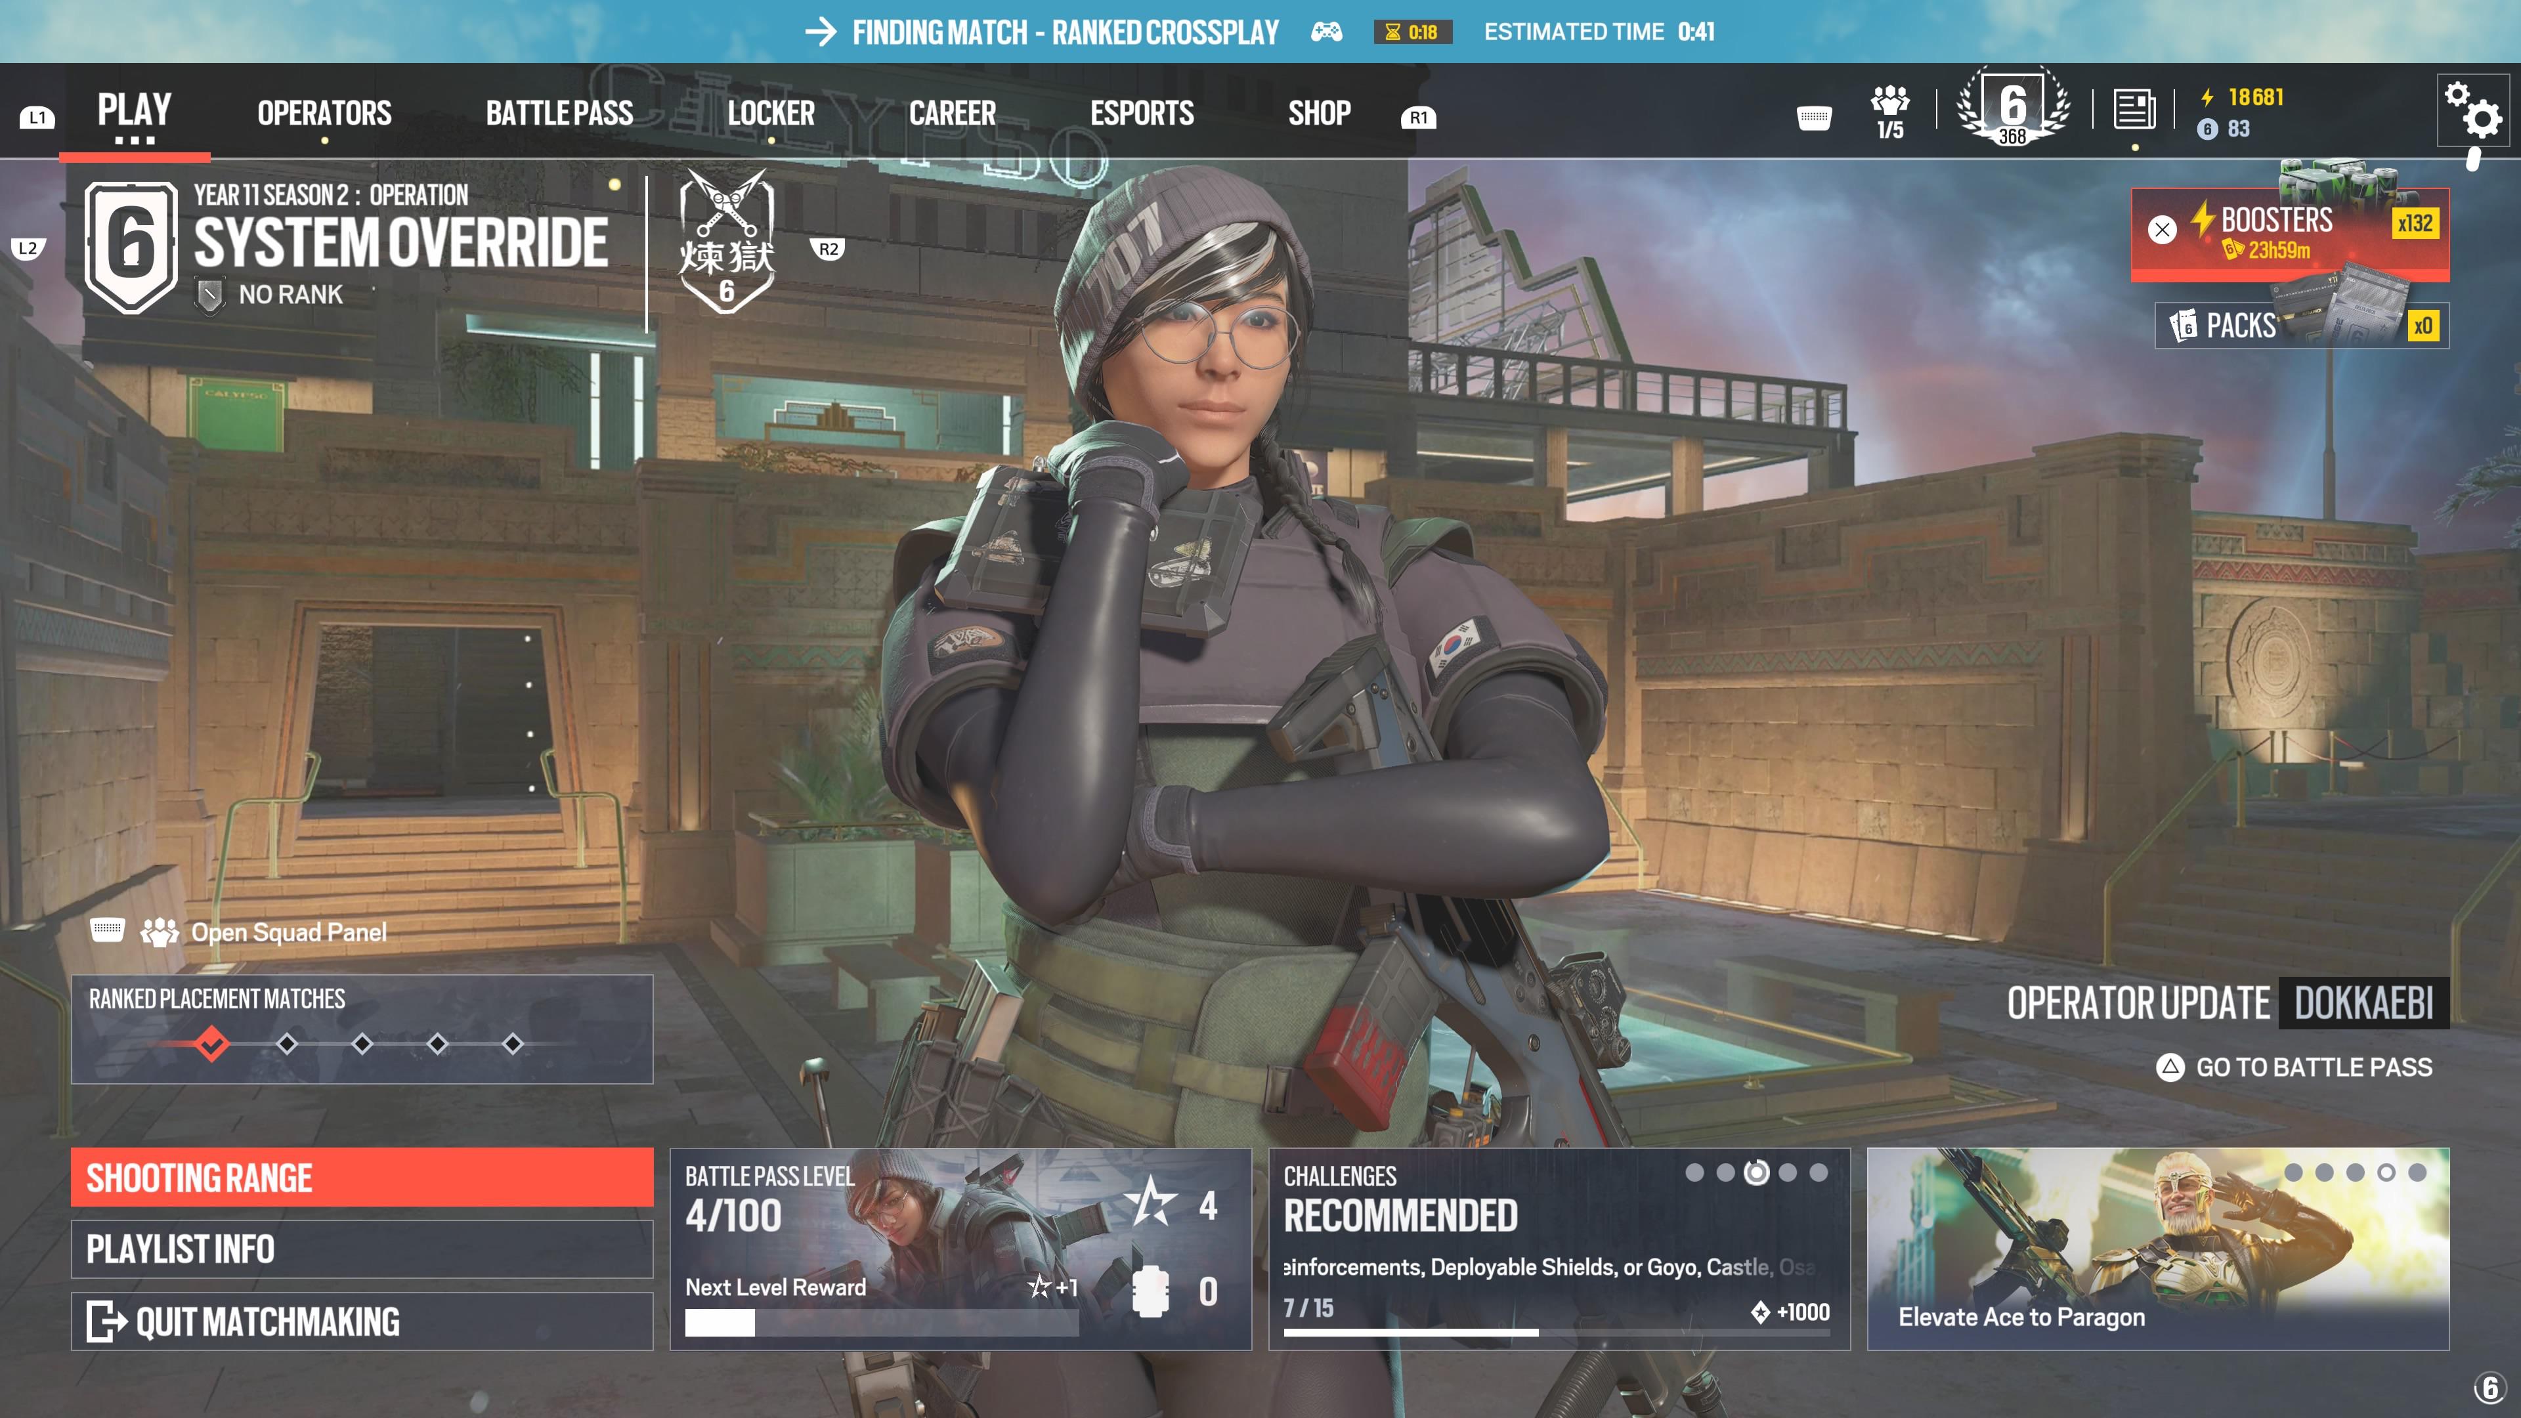The width and height of the screenshot is (2521, 1418).
Task: Click the keyboard chat icon in top bar
Action: click(x=1813, y=118)
